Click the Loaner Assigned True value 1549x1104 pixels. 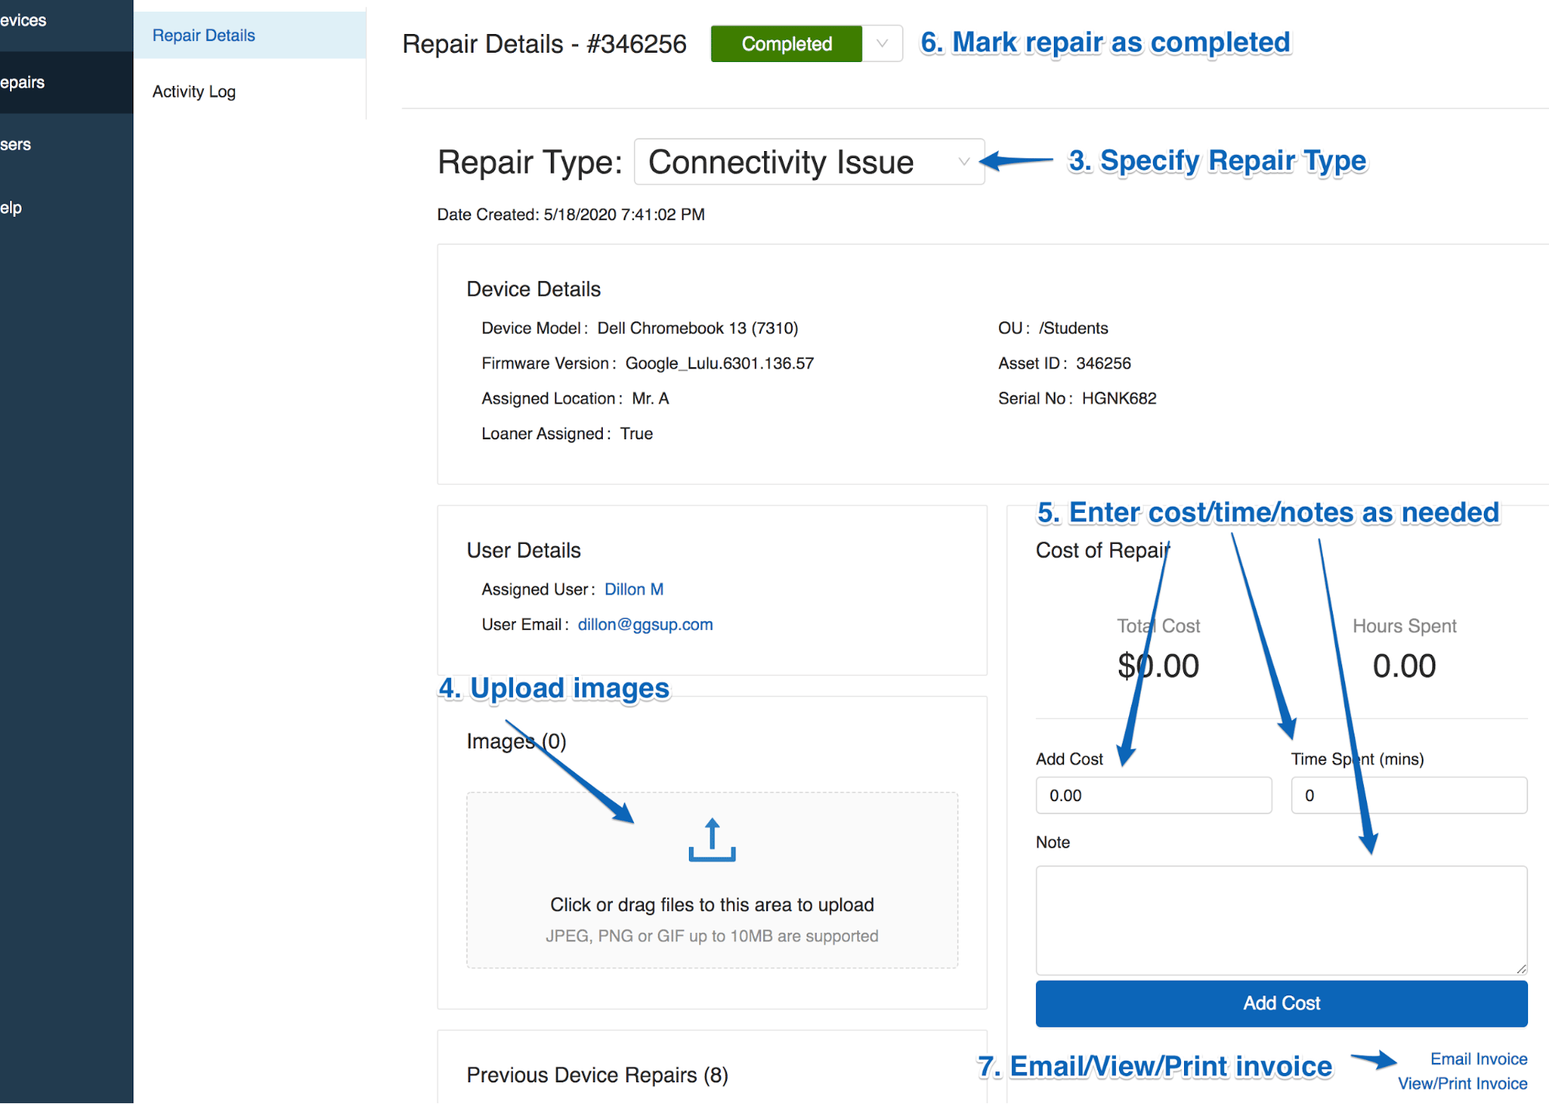point(636,434)
